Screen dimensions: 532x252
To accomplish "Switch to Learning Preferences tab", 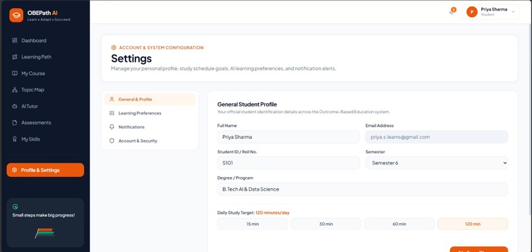I will (x=150, y=113).
